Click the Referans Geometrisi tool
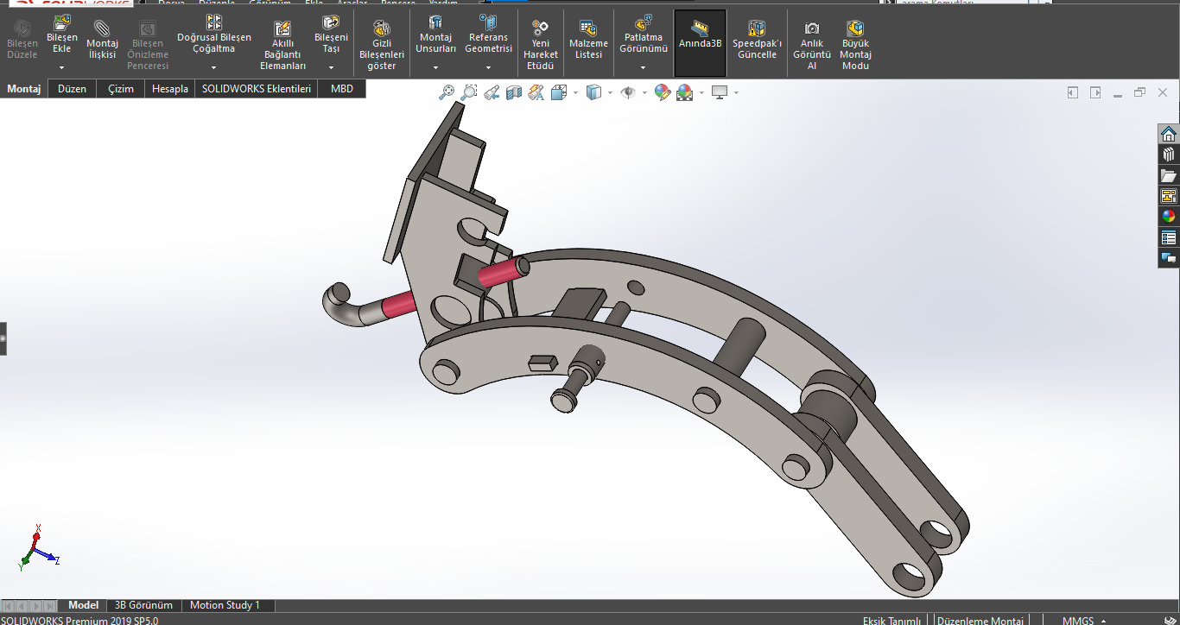 [489, 35]
